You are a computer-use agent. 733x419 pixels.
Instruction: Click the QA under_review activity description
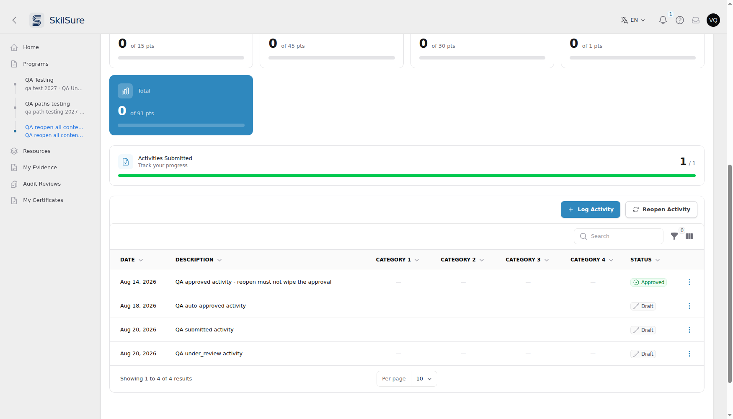(209, 354)
